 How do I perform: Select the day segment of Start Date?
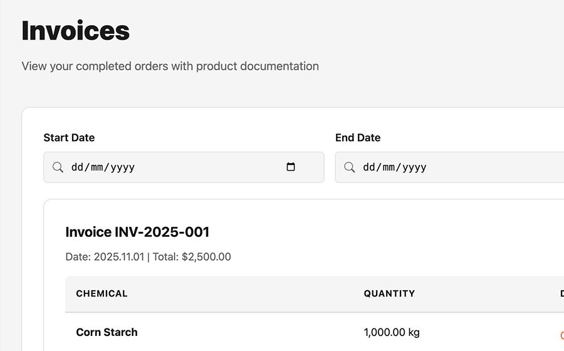tap(78, 167)
